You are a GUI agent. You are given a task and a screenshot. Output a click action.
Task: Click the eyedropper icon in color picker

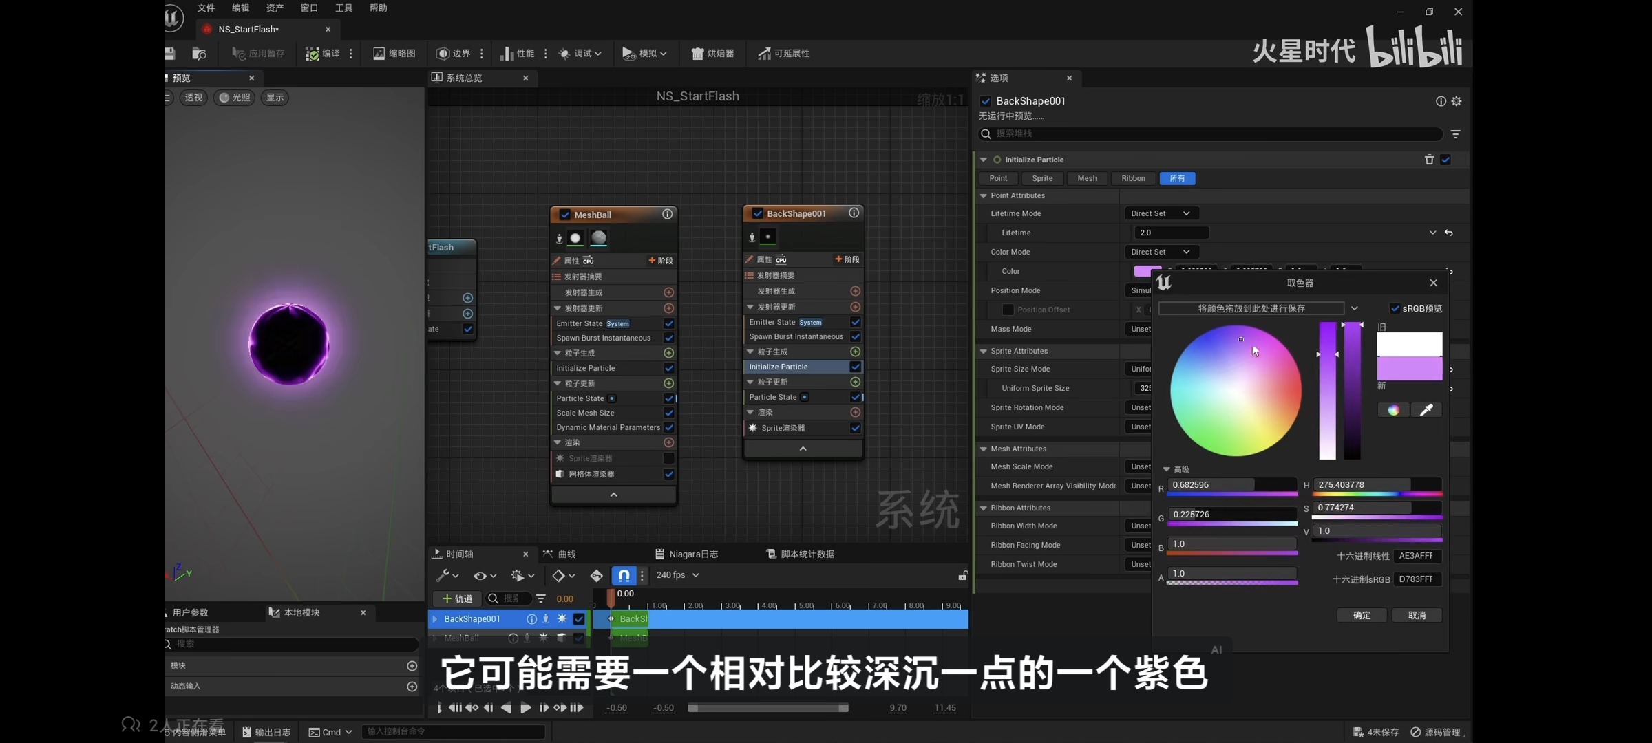[1426, 410]
